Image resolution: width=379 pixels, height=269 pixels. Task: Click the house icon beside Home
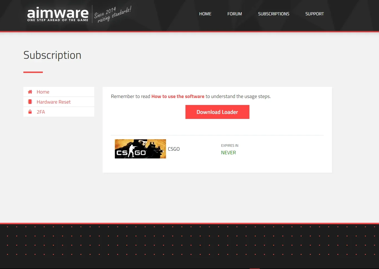(30, 92)
